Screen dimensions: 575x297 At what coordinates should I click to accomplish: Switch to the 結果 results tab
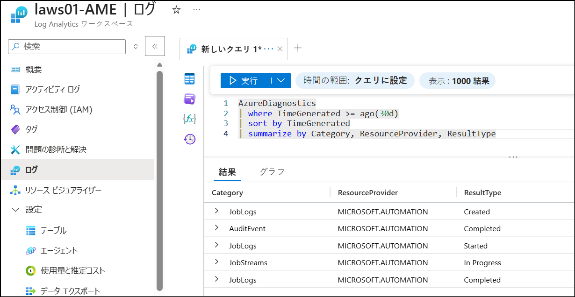[227, 172]
